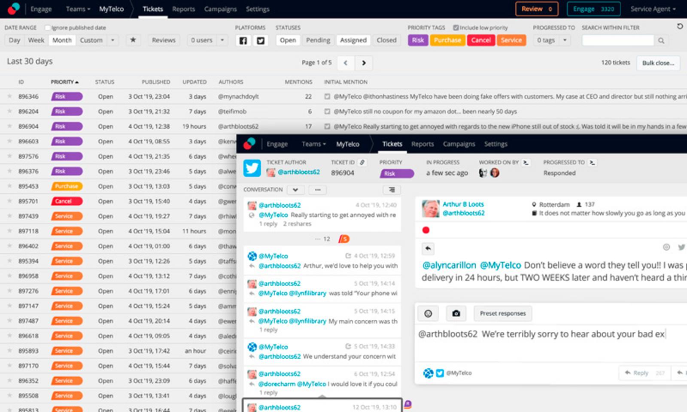This screenshot has height=412, width=687.
Task: Click the back arrow above the tweet
Action: coord(428,248)
